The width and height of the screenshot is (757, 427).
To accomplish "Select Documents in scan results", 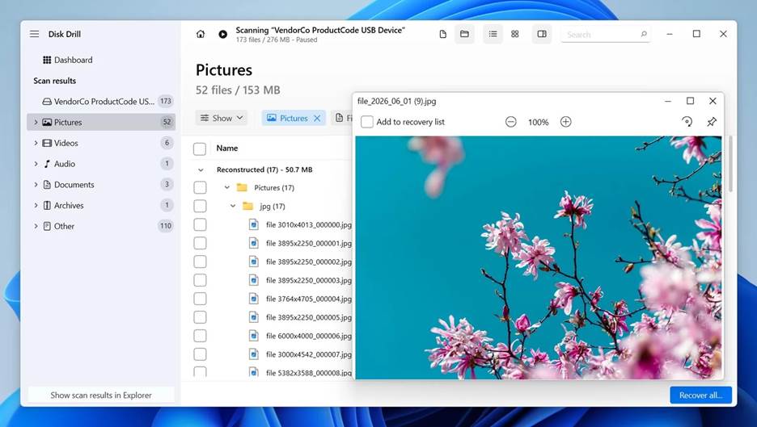I will coord(74,185).
